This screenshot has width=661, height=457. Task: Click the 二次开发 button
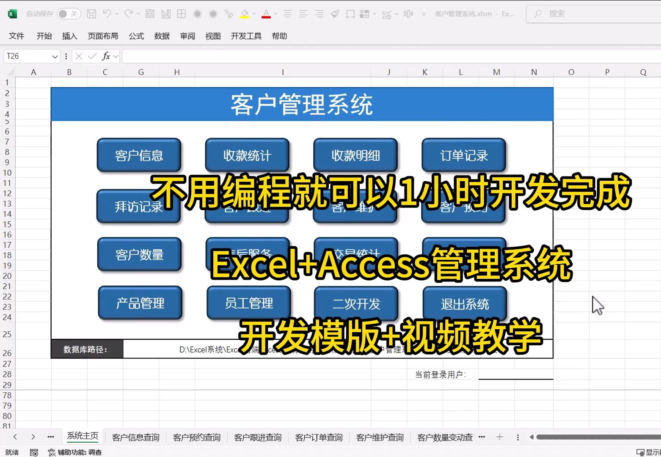[x=356, y=304]
